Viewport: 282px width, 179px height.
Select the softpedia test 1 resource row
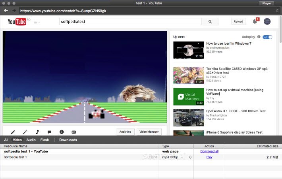click(141, 157)
